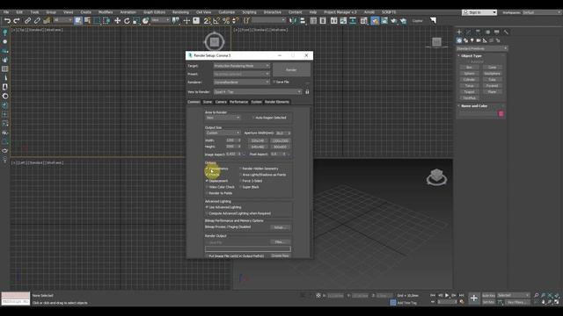The height and width of the screenshot is (316, 563).
Task: Click the Play Animation button
Action: [447, 296]
